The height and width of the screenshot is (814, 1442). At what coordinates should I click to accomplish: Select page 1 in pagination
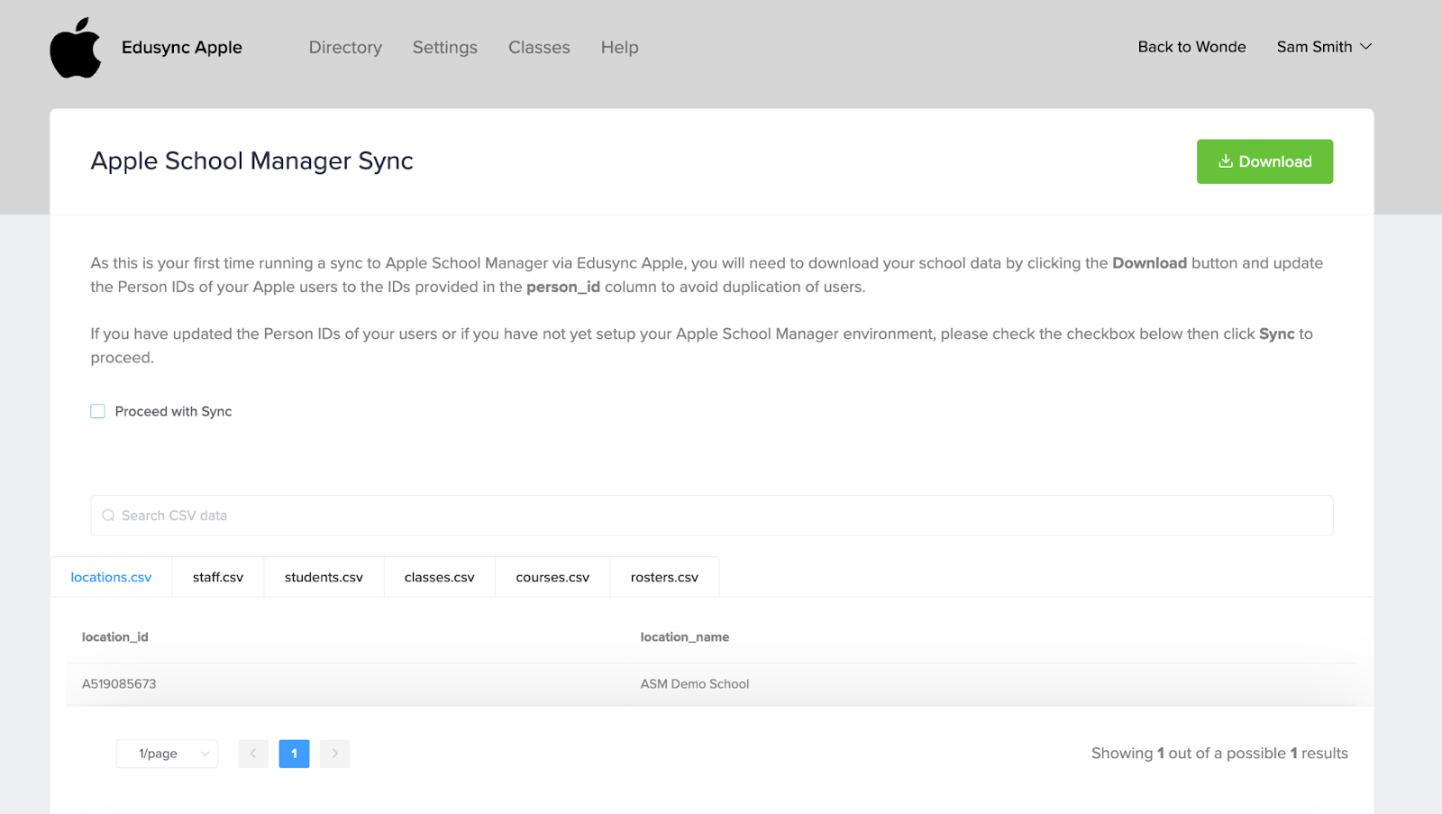[294, 754]
